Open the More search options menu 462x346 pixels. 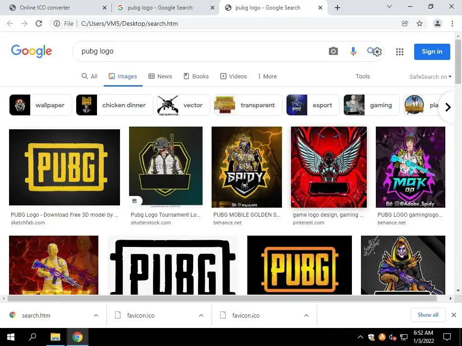(x=267, y=76)
